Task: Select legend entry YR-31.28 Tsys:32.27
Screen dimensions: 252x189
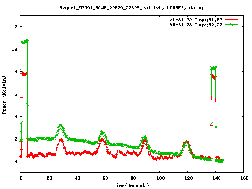Action: click(196, 25)
